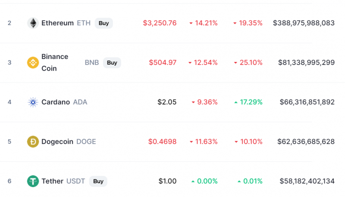Click the Tether green logo icon
This screenshot has width=345, height=197.
(33, 181)
